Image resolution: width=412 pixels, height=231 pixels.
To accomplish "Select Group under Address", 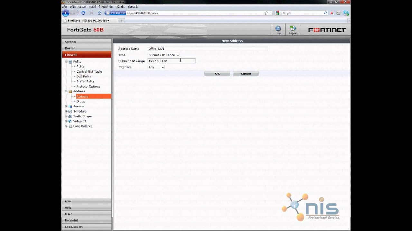I will coord(81,101).
